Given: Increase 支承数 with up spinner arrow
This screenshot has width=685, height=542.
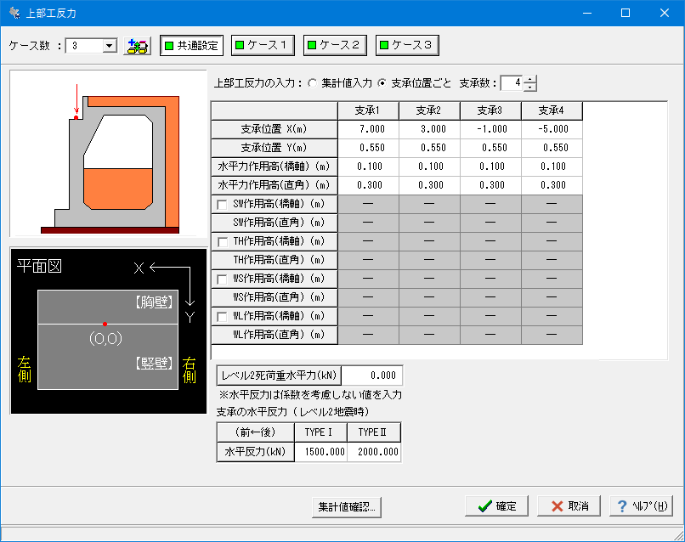Looking at the screenshot, I should 530,79.
